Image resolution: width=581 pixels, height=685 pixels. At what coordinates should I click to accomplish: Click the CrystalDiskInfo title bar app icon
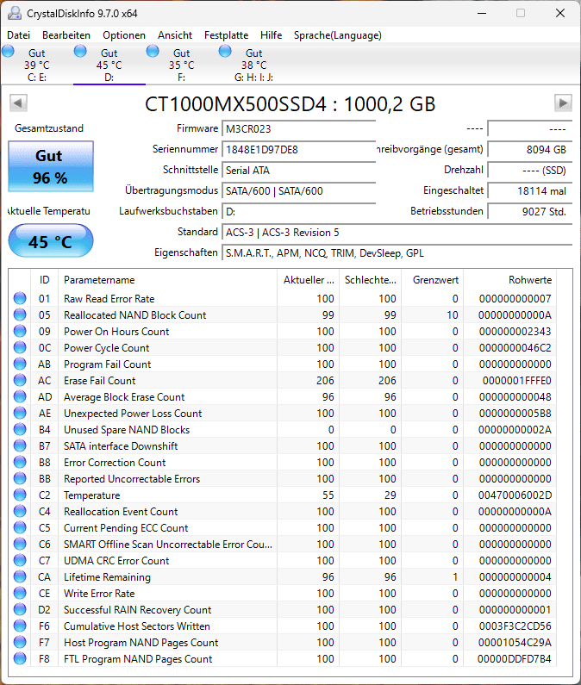pyautogui.click(x=15, y=13)
